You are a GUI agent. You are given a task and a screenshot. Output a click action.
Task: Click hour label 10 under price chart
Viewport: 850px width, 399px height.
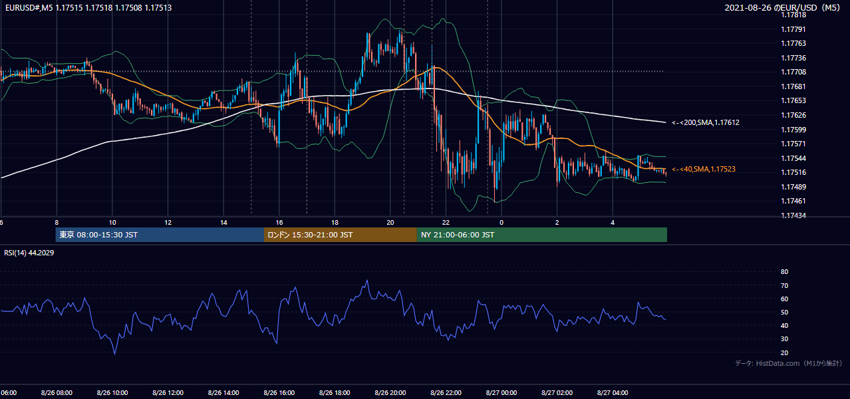pos(112,222)
